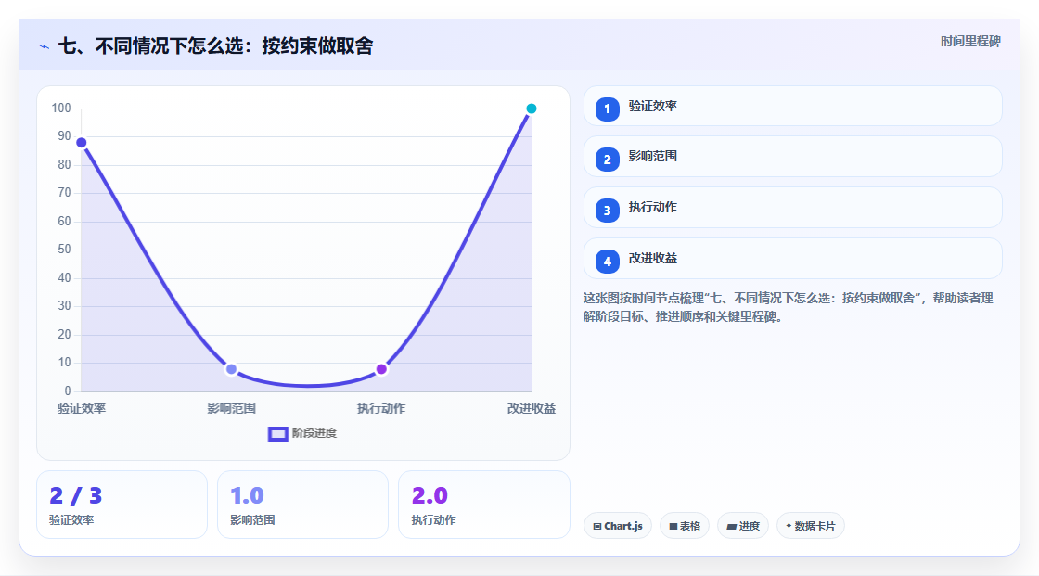
Task: Click the y-axis value 50
Action: [64, 250]
